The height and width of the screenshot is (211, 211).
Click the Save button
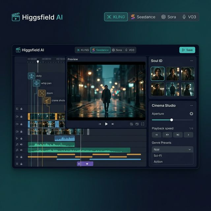pyautogui.click(x=187, y=50)
